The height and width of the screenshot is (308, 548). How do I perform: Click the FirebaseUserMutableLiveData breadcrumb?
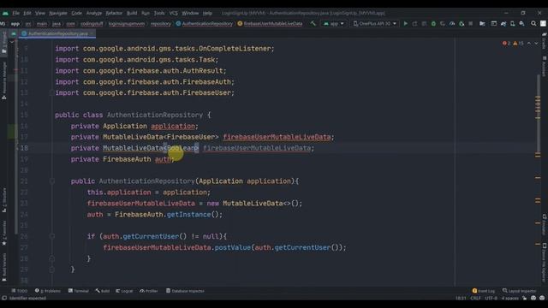[x=270, y=24]
